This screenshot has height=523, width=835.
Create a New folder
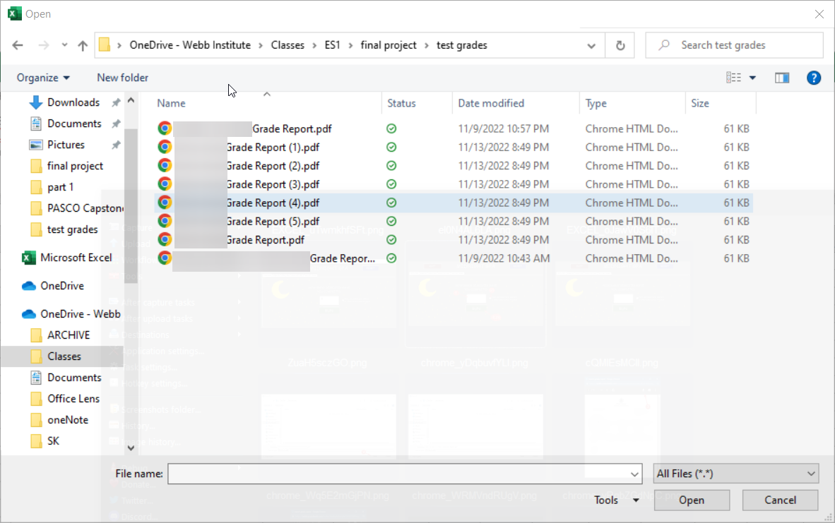coord(123,78)
